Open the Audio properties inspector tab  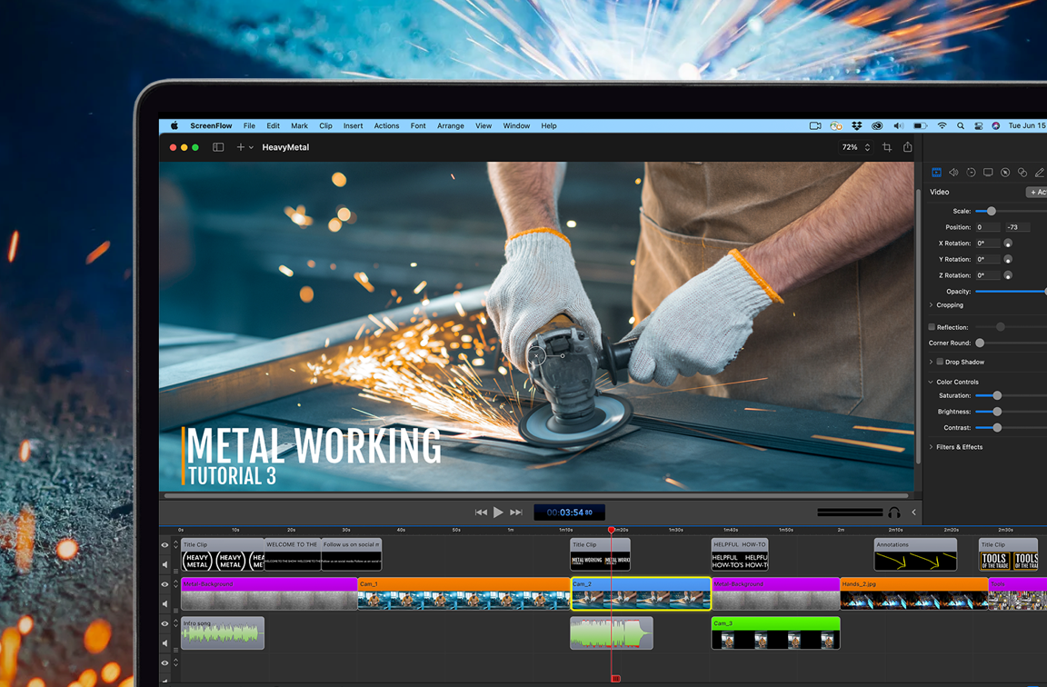[x=953, y=173]
